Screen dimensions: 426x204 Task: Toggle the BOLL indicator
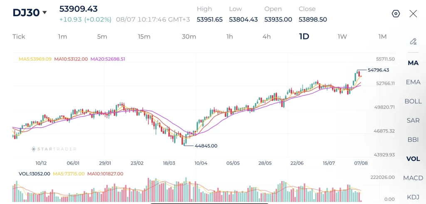click(413, 101)
